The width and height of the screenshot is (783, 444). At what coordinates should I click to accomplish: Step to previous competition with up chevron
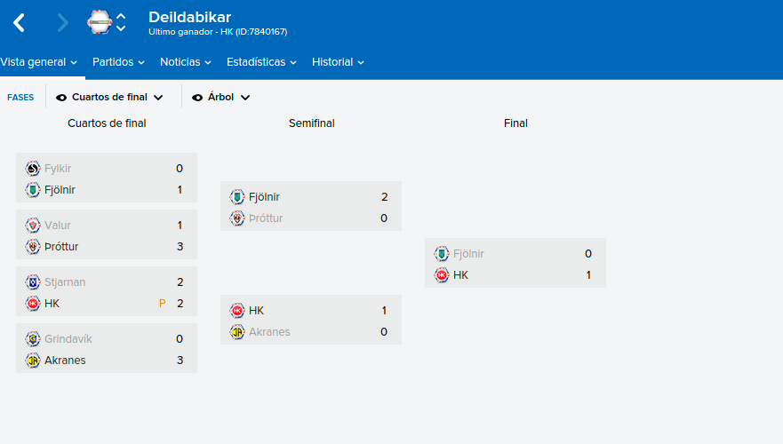(121, 17)
